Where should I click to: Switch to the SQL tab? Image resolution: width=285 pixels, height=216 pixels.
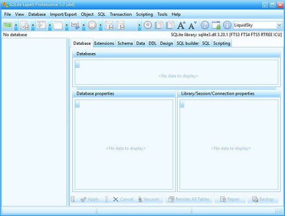[x=206, y=43]
